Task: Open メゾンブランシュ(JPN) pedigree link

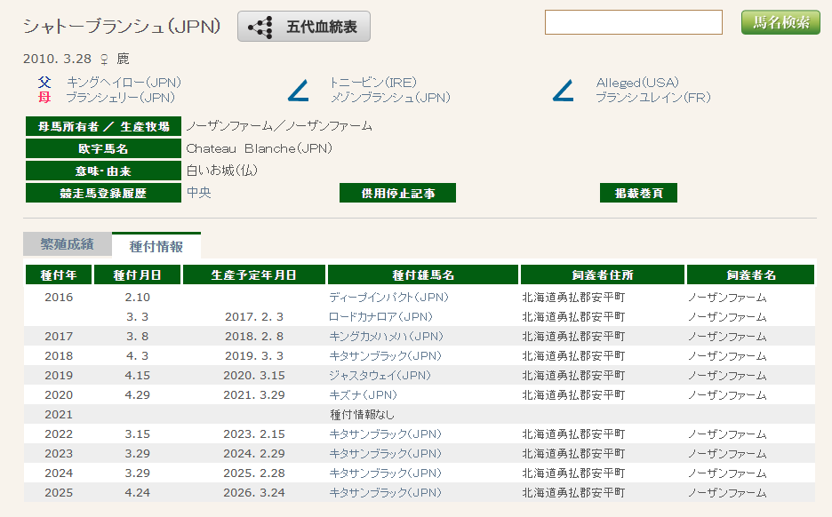Action: pyautogui.click(x=390, y=98)
